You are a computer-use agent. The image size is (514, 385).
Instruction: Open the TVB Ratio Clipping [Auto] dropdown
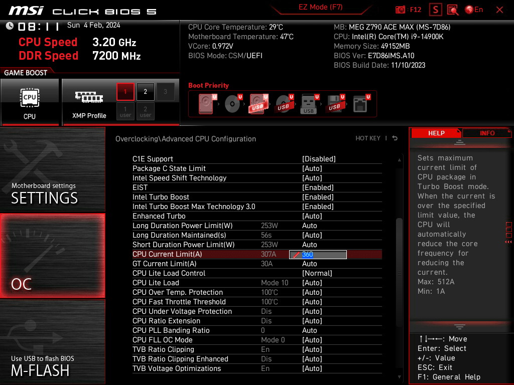point(312,349)
